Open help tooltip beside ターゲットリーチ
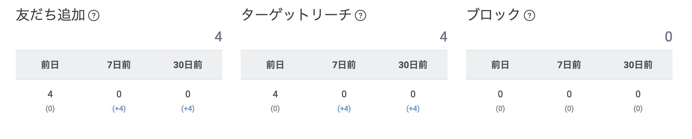Viewport: 692px width, 139px height. 360,15
